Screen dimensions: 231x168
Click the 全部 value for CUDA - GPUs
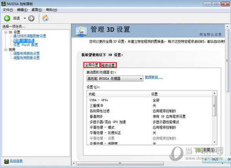(x=156, y=100)
